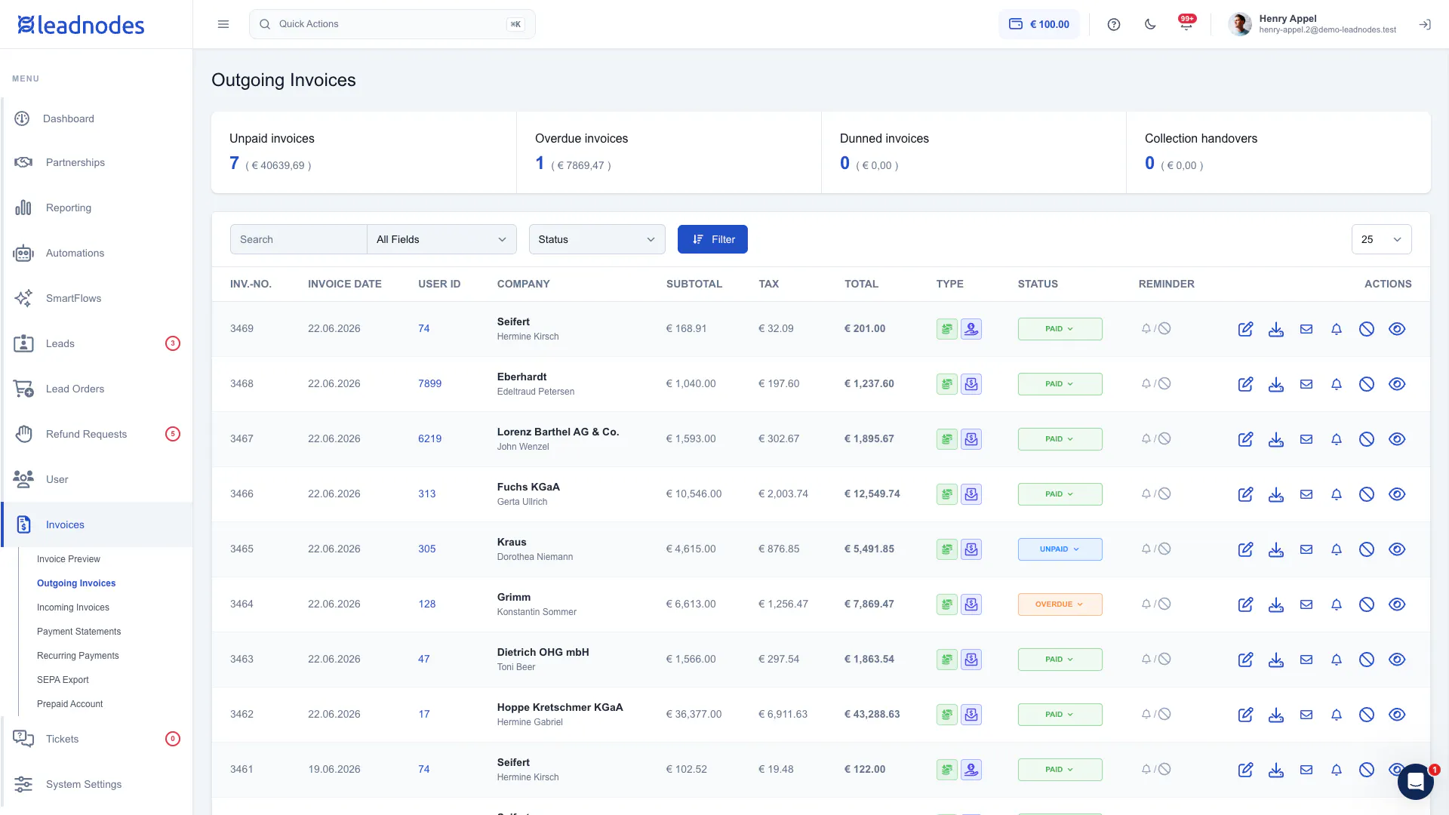Viewport: 1449px width, 815px height.
Task: Open Refund Requests menu item
Action: pyautogui.click(x=97, y=434)
